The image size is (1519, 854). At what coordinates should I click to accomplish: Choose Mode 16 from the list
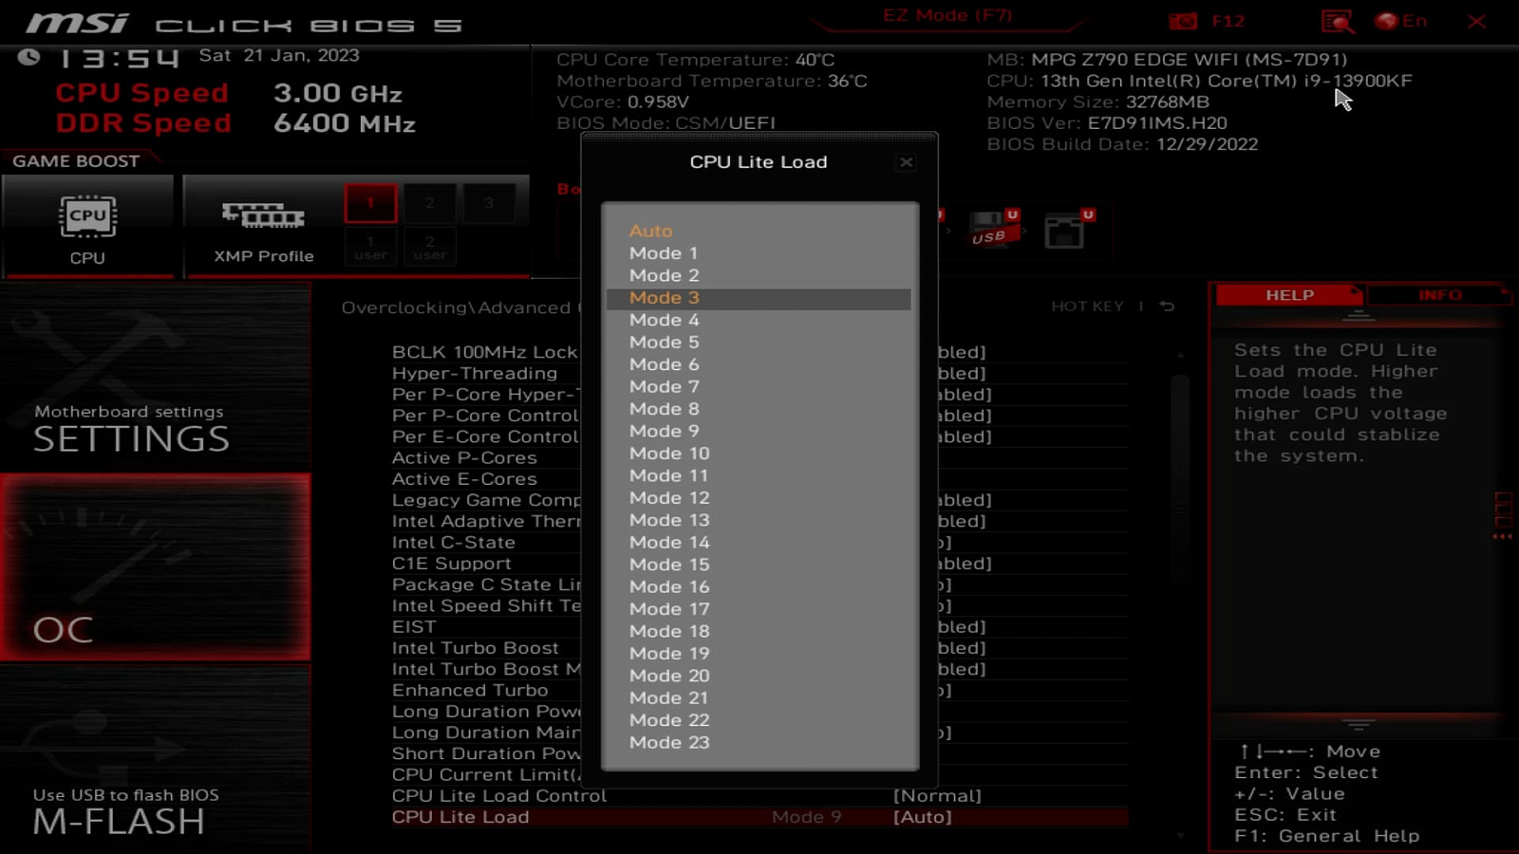point(669,587)
